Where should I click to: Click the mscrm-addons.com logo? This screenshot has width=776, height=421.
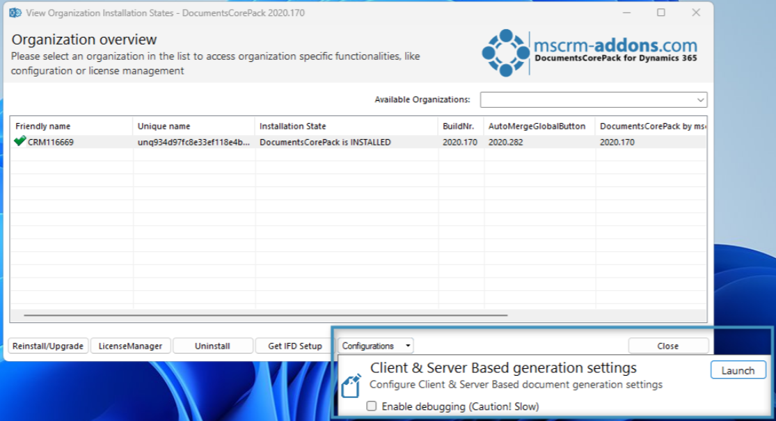point(590,53)
